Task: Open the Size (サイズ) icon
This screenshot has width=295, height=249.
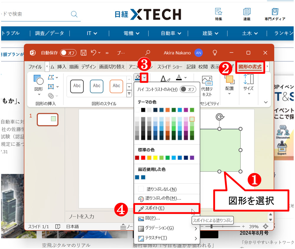Action: pos(248,79)
